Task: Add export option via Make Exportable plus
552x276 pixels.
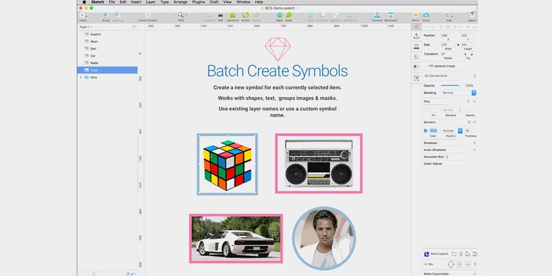Action: [474, 274]
